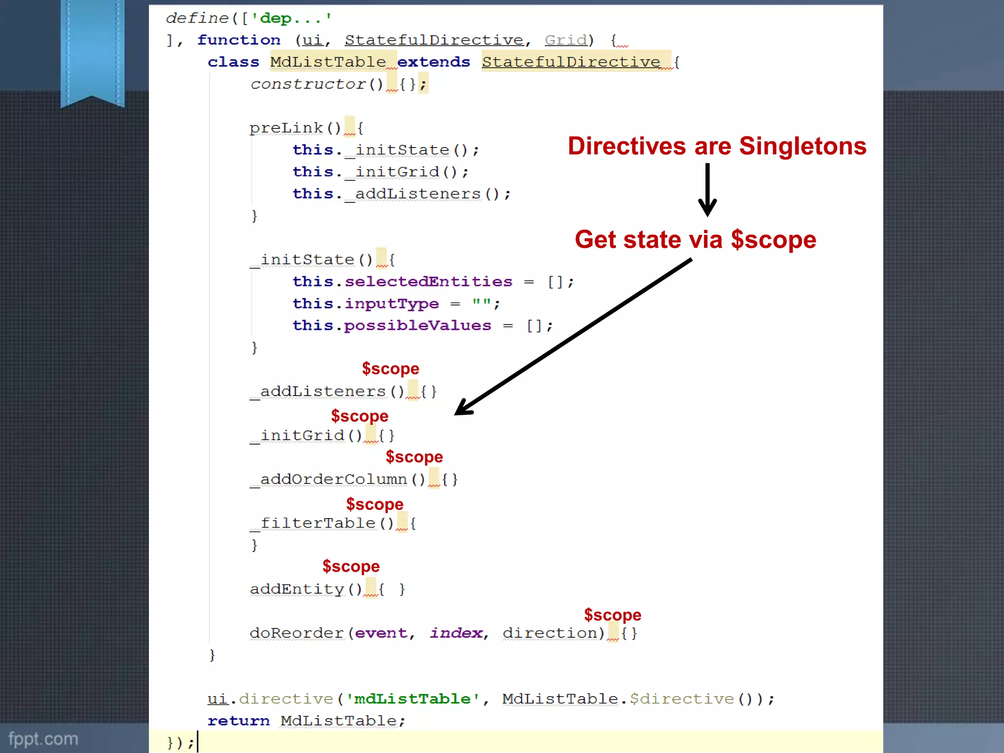Screen dimensions: 1004x753
Task: Click the '_addOrderColumn() {}' method declaration
Action: [x=353, y=479]
